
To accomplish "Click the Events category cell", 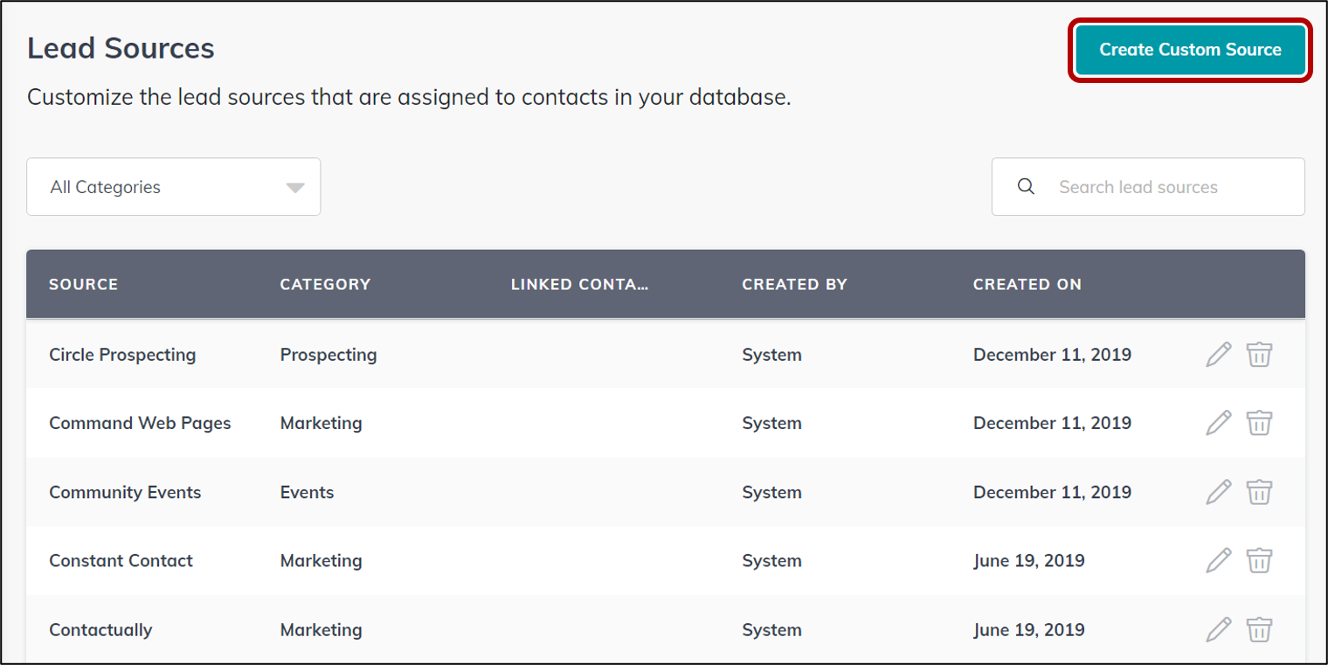I will click(x=307, y=492).
